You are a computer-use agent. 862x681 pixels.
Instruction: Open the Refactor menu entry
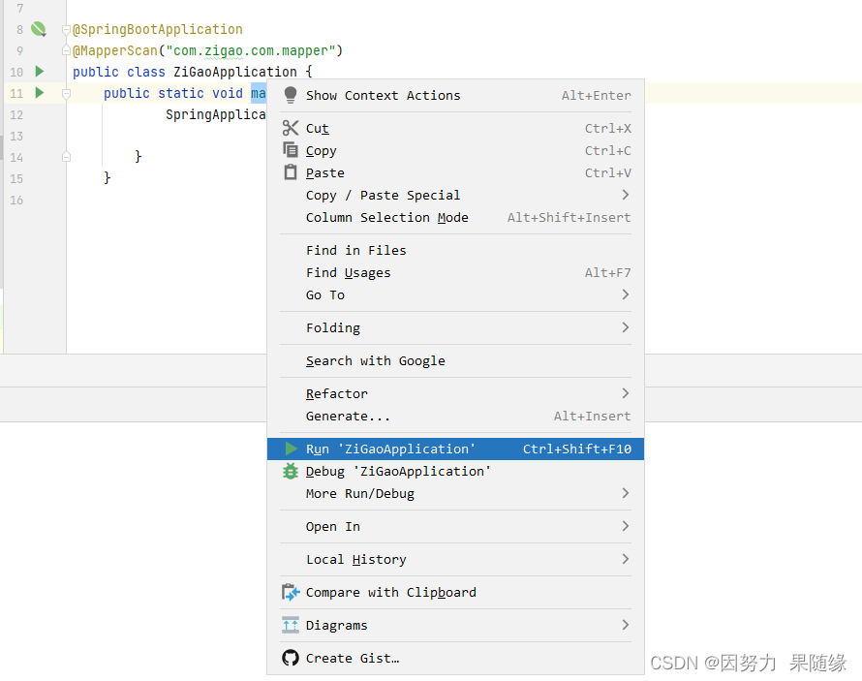point(455,393)
